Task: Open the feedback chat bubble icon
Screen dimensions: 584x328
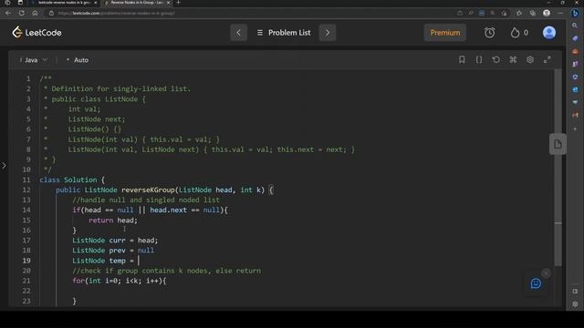Action: tap(536, 283)
